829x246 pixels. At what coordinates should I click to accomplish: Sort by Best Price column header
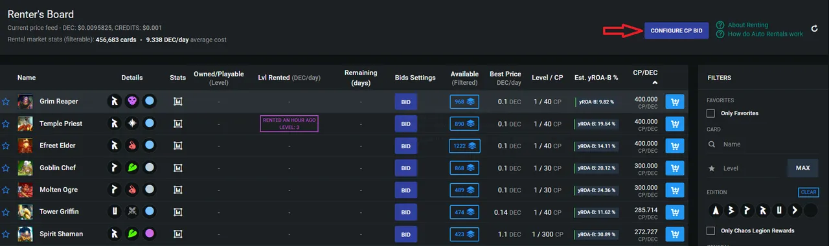click(x=505, y=78)
